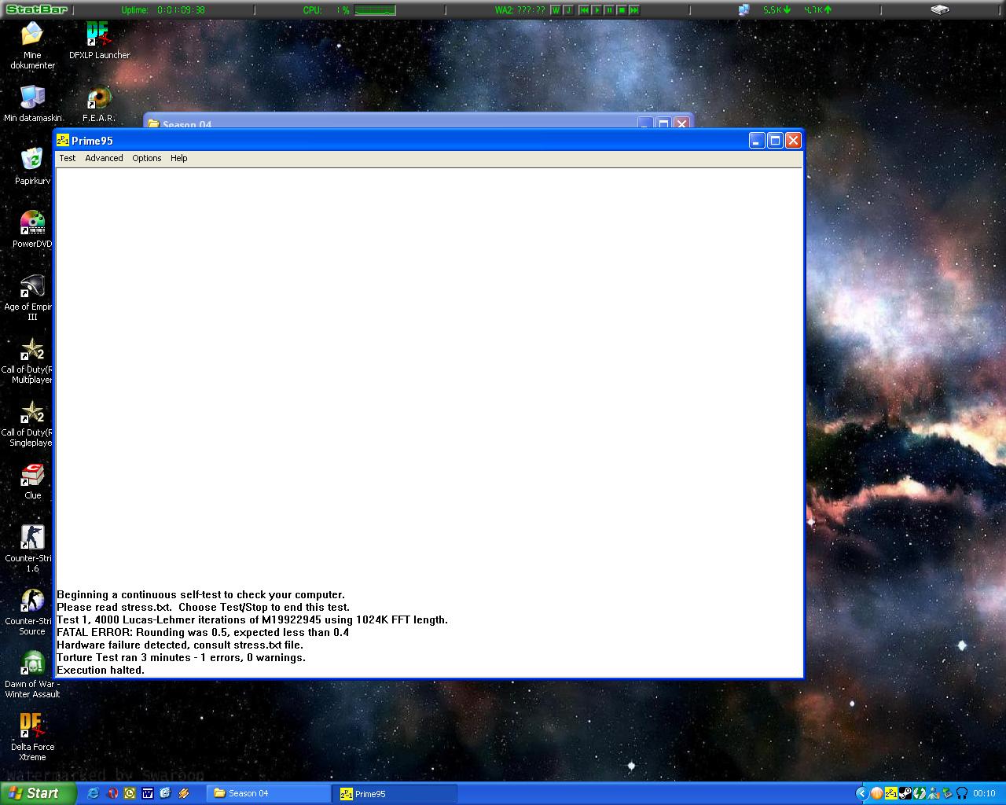
Task: Open Papirkurv recycle bin icon
Action: pyautogui.click(x=32, y=167)
